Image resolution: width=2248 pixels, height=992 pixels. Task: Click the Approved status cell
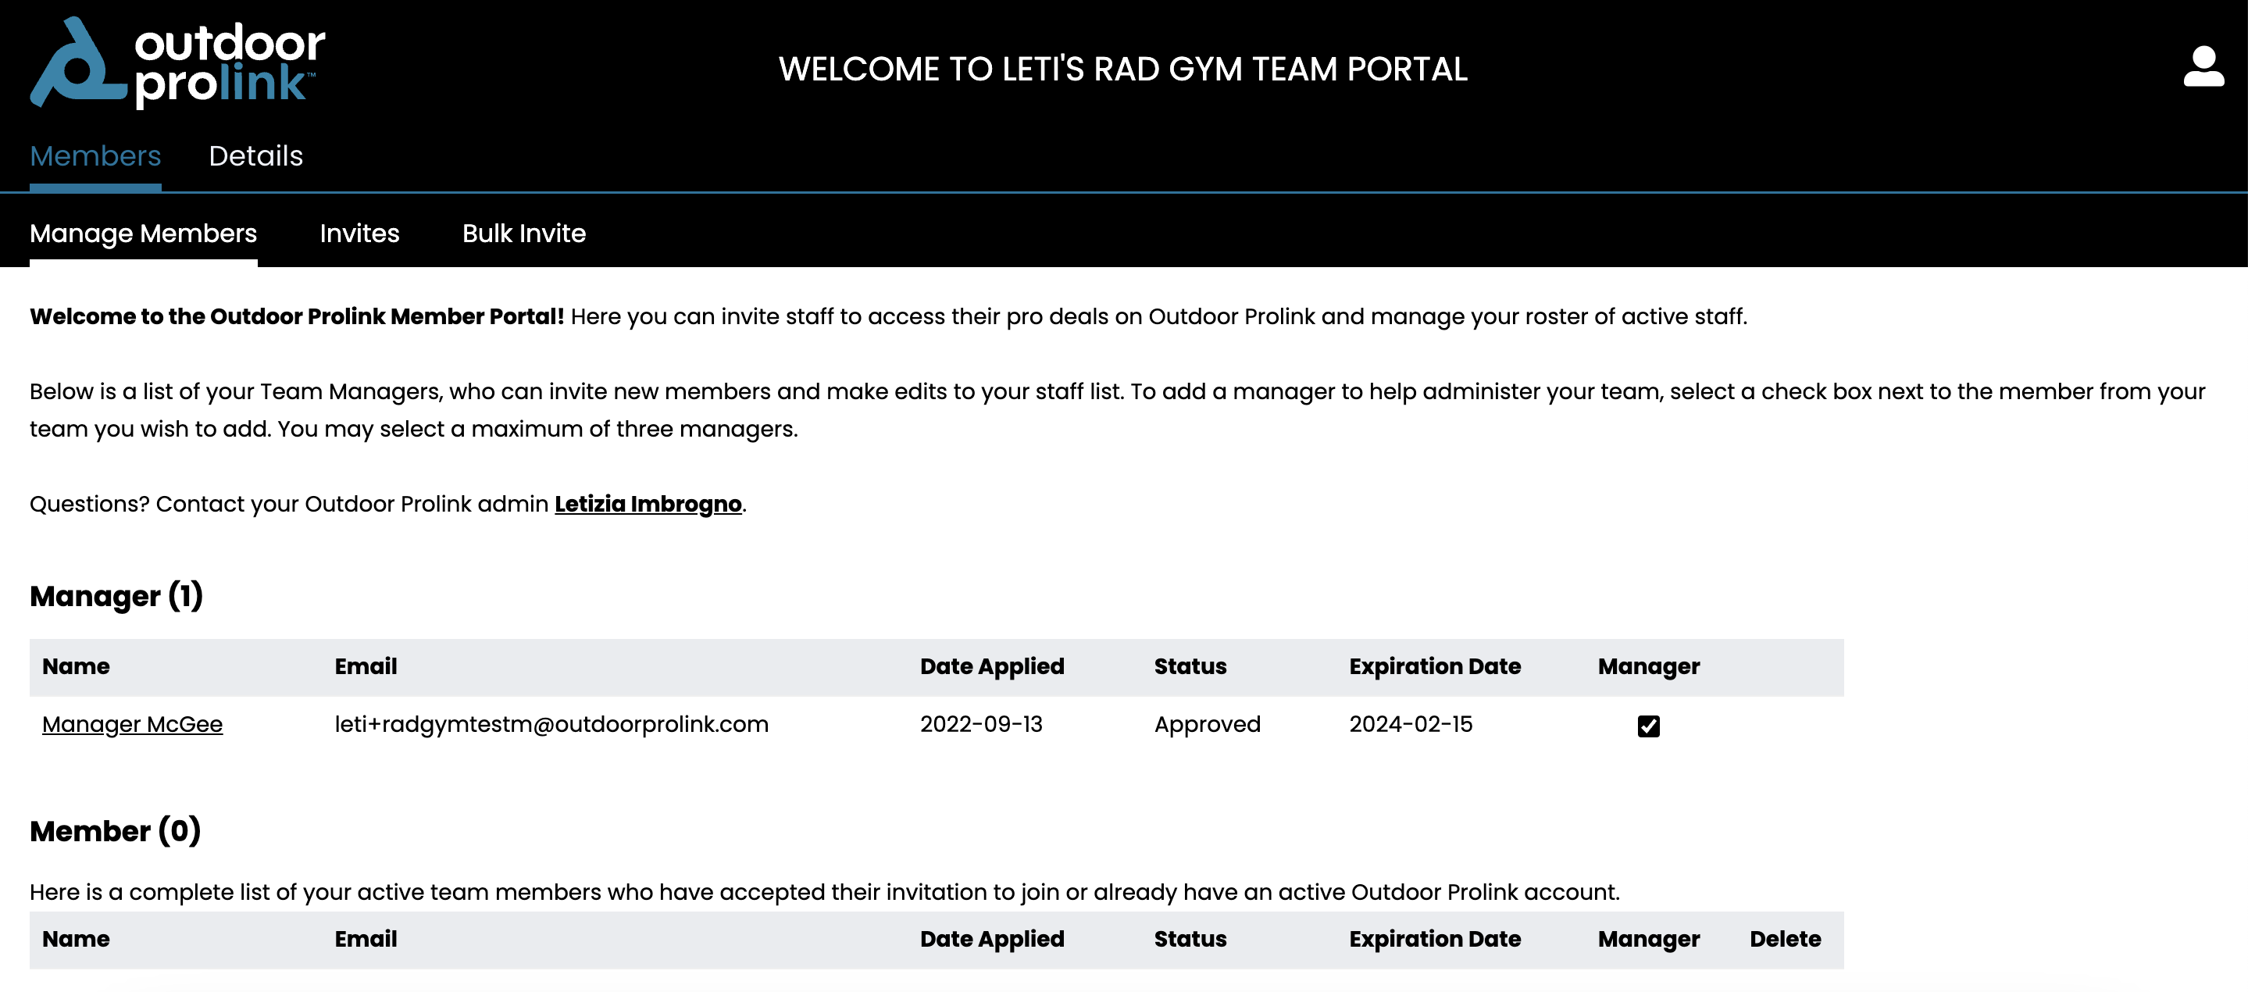click(x=1207, y=724)
